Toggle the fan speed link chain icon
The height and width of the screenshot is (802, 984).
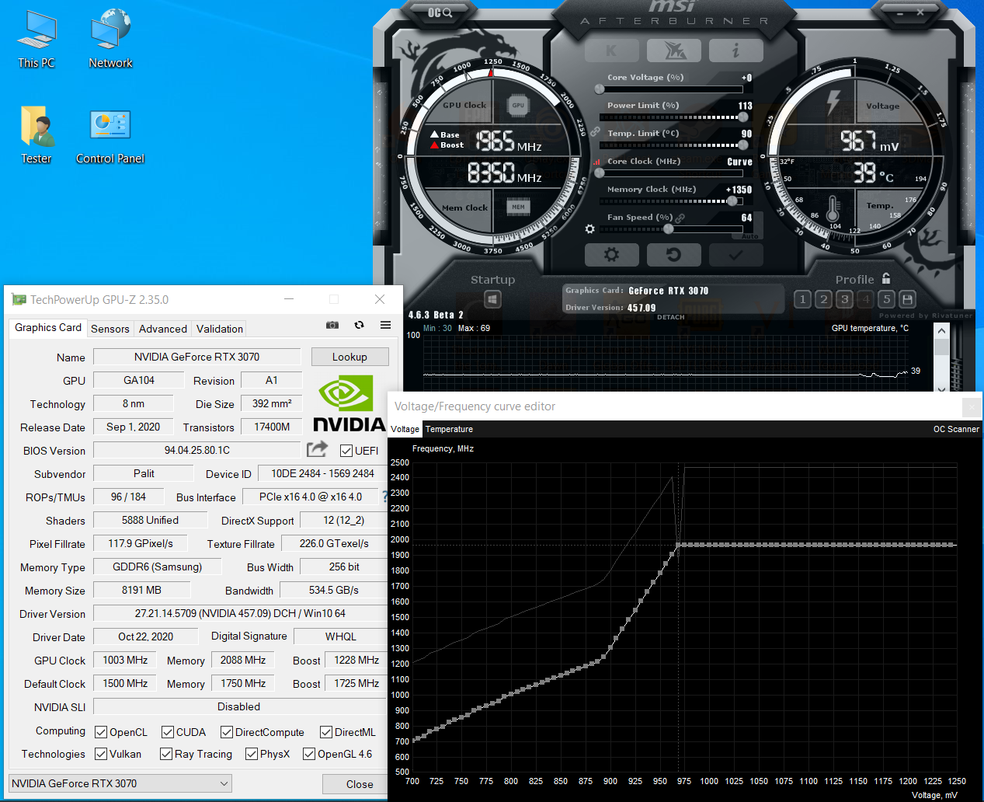[680, 218]
